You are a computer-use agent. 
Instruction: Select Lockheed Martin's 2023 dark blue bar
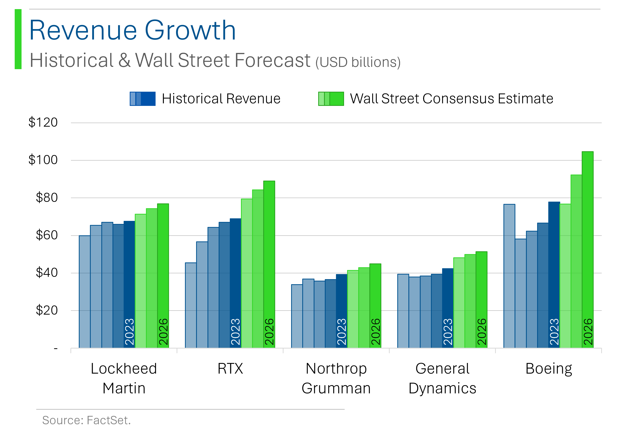tap(129, 284)
